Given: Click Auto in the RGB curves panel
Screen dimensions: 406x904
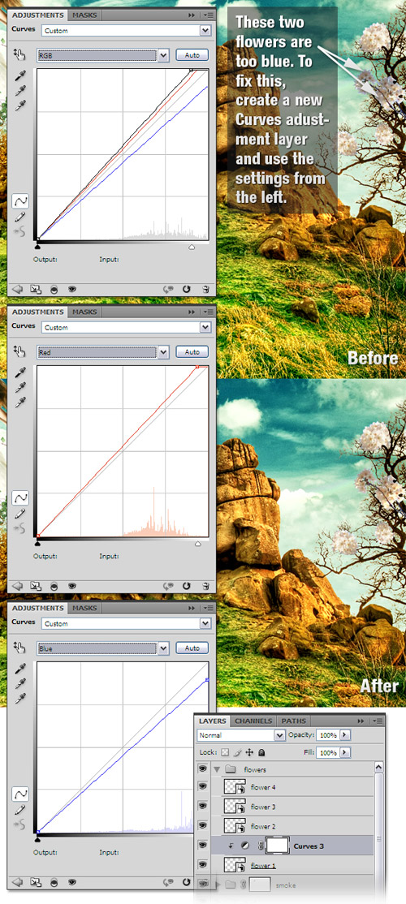Looking at the screenshot, I should point(192,54).
